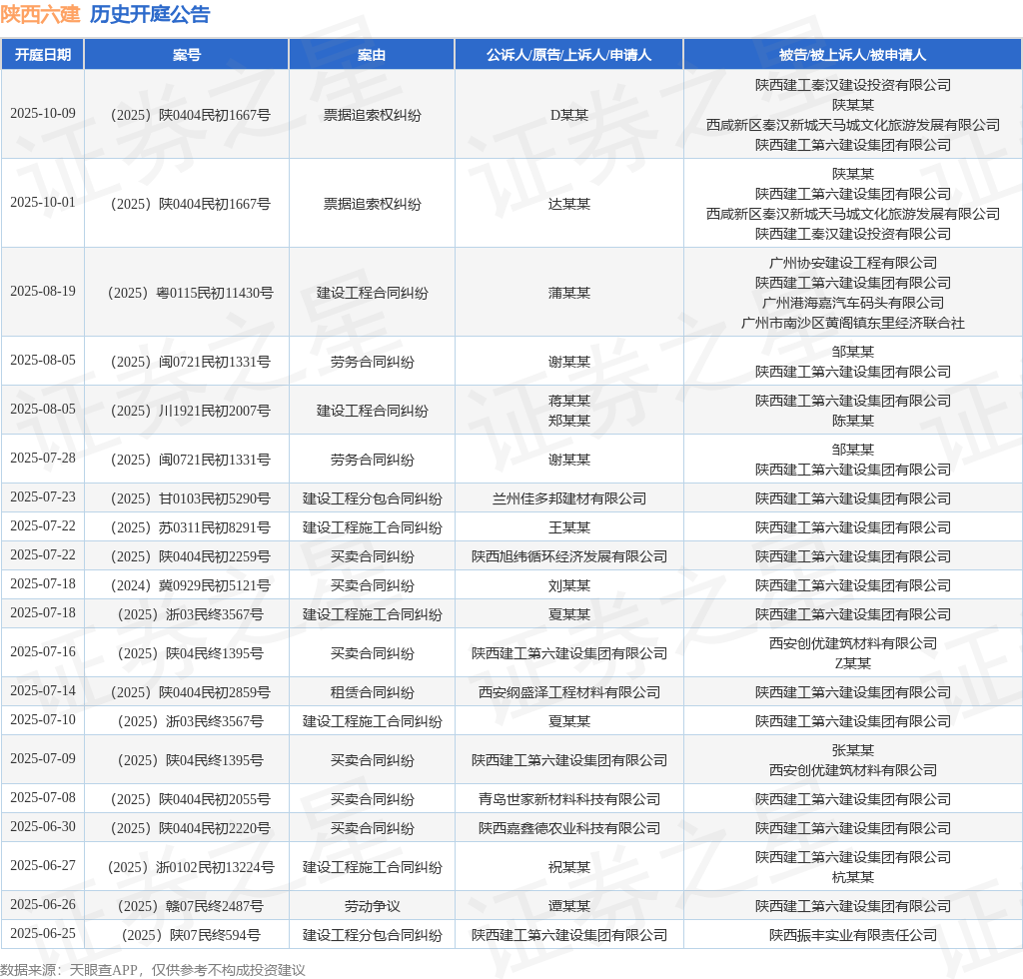Click plaintiff D某某
This screenshot has width=1023, height=979.
point(568,115)
